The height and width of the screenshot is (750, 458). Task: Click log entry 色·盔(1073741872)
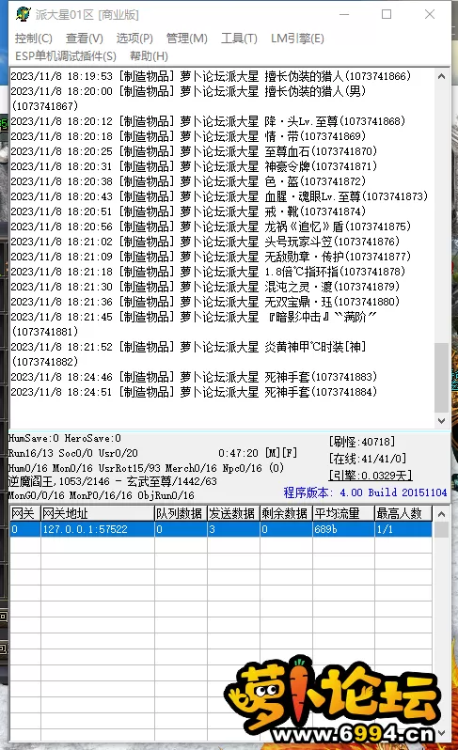[188, 181]
